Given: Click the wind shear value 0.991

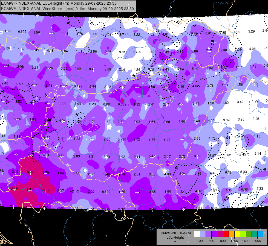Looking at the screenshot, I should point(79,69).
